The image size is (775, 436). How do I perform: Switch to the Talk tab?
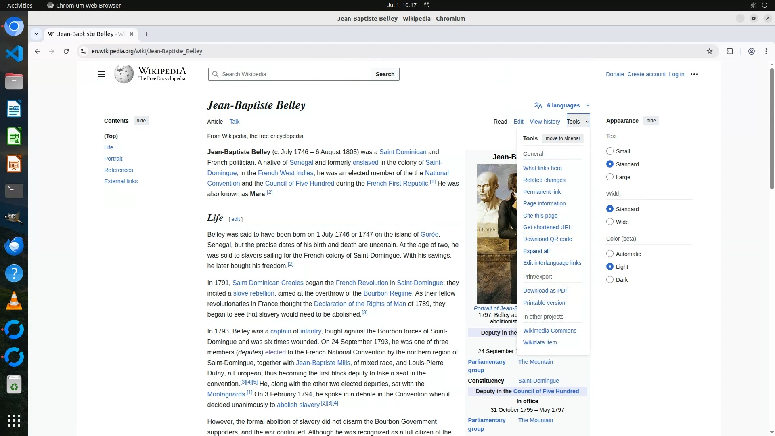point(234,122)
